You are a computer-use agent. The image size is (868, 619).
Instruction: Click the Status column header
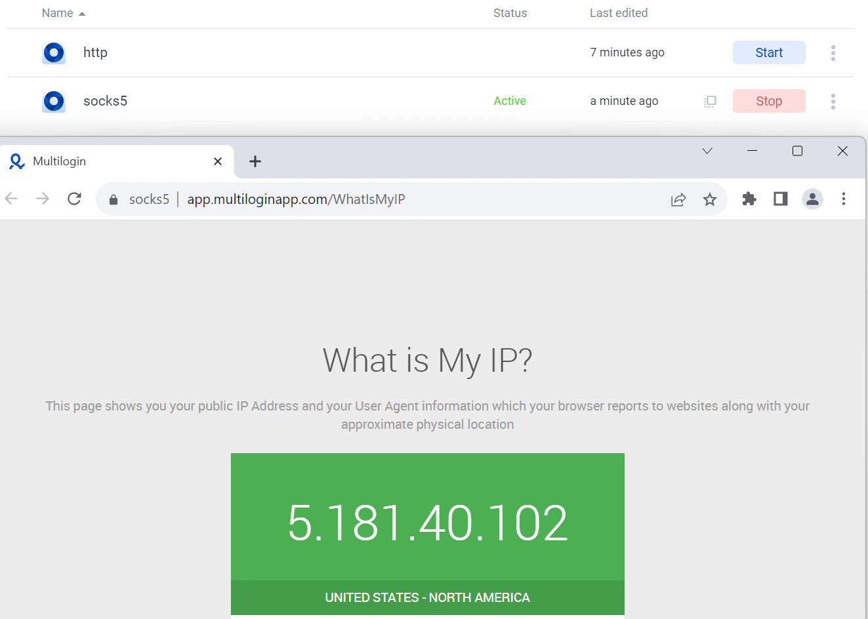tap(510, 13)
